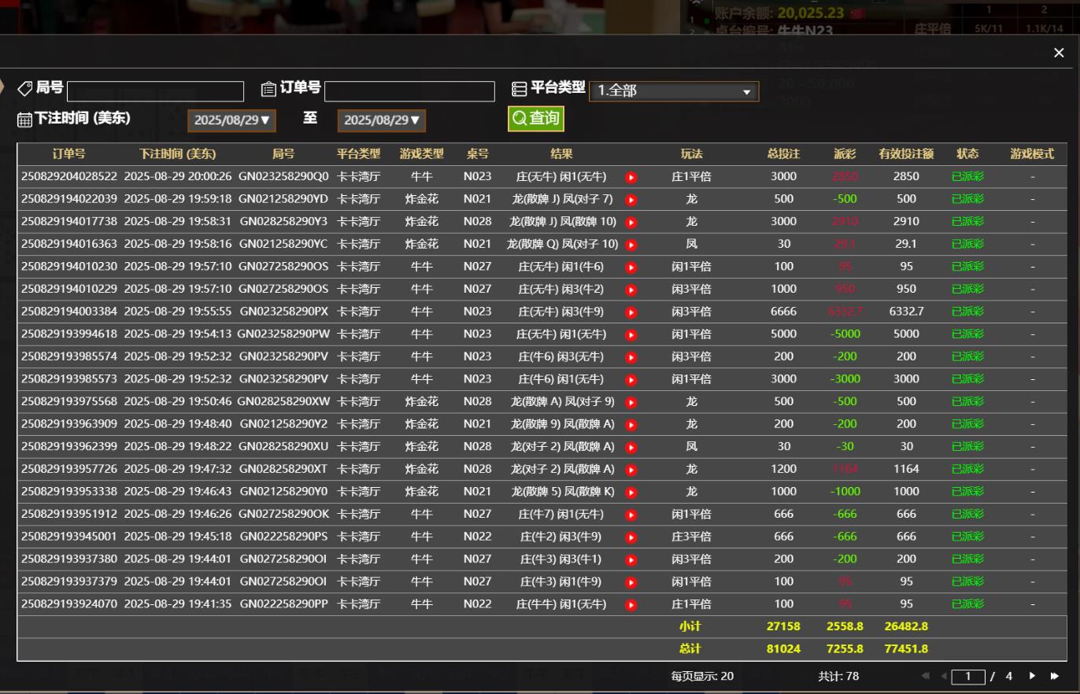The width and height of the screenshot is (1080, 694).
Task: Play replay for order 250829204028522
Action: [631, 177]
